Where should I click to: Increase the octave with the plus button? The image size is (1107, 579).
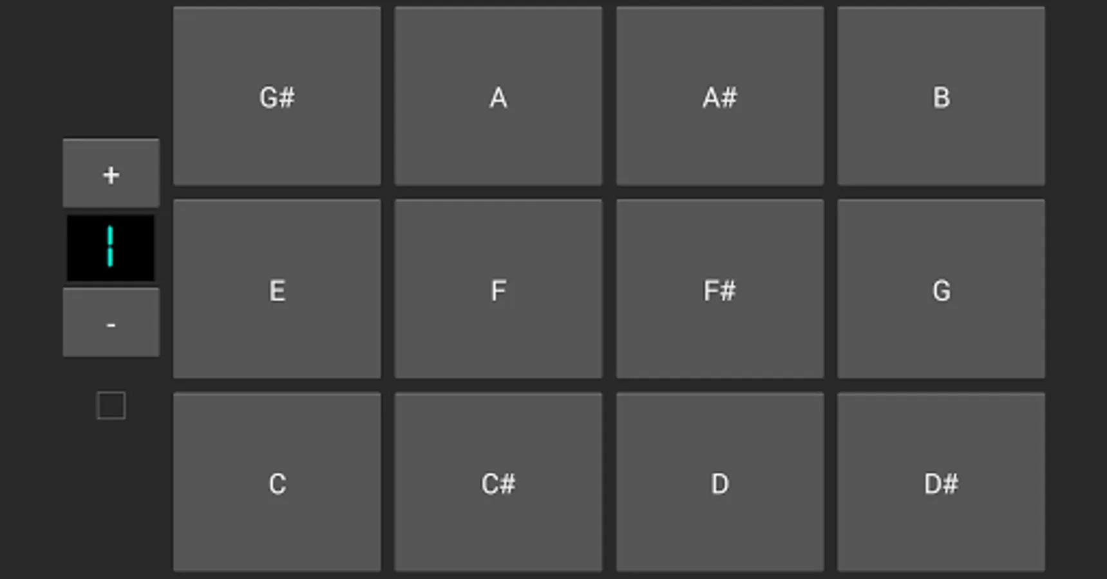(110, 173)
